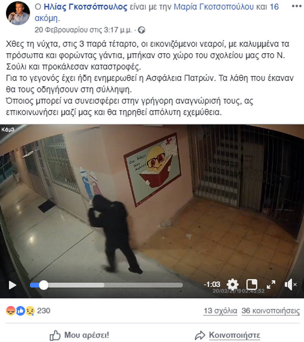304x342 pixels.
Task: Open the 13 σχόλια comments link
Action: [220, 311]
